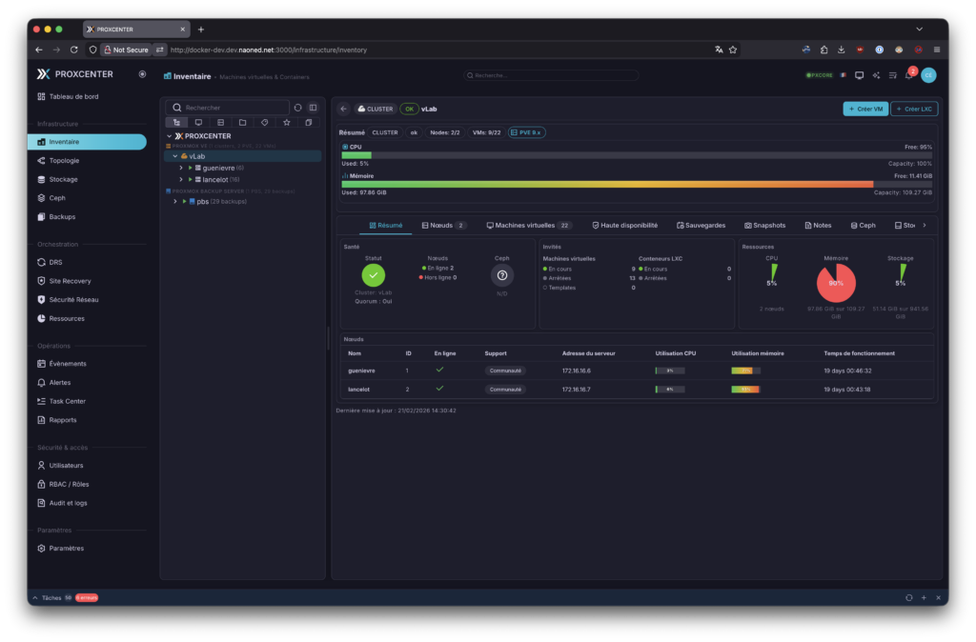Open the Snapshots tab
The height and width of the screenshot is (642, 976).
pos(764,226)
